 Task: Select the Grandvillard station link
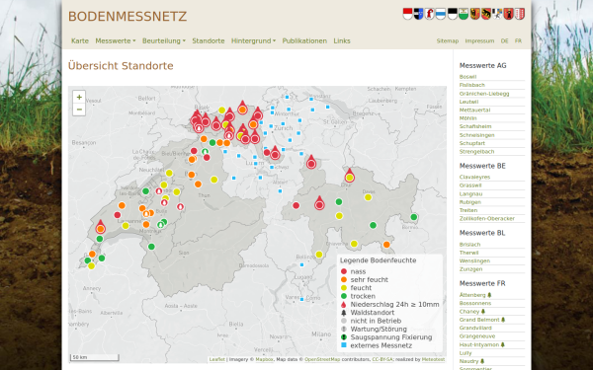point(475,329)
